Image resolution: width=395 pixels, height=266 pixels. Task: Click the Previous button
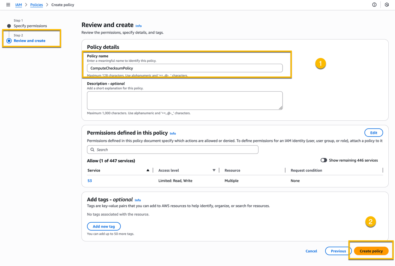click(x=338, y=251)
